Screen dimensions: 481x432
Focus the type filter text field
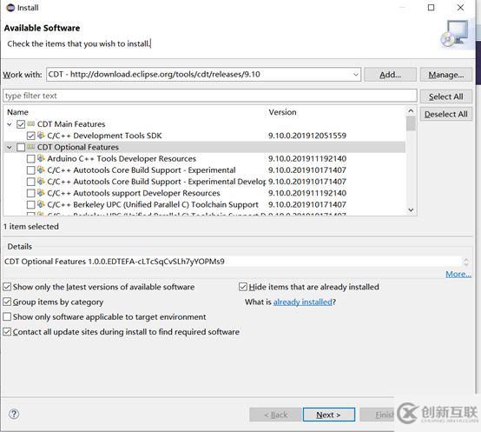point(210,96)
